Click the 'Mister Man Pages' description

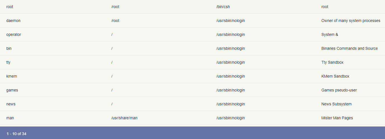coord(337,118)
